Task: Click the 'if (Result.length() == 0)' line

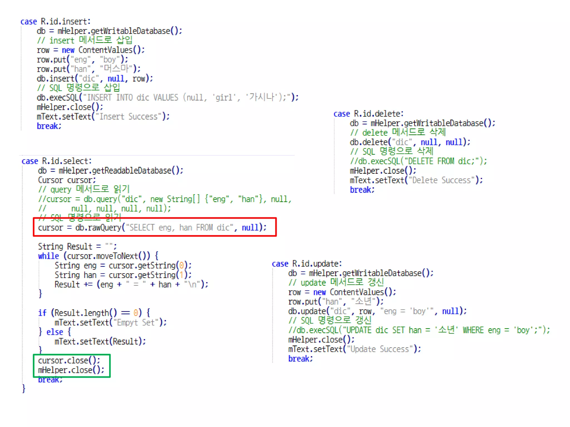Action: (94, 313)
